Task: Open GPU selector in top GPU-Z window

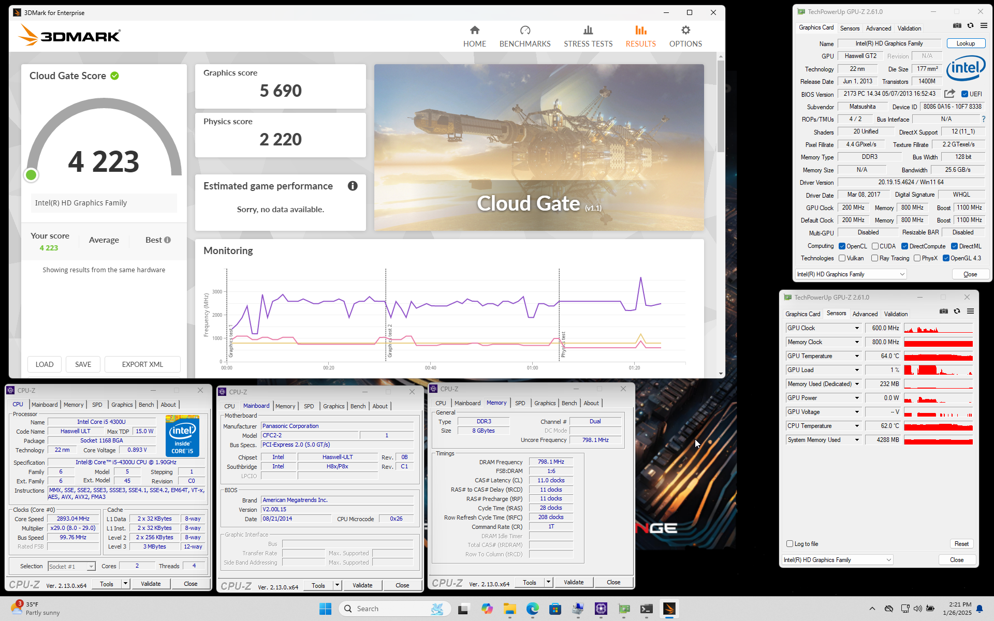Action: point(851,274)
